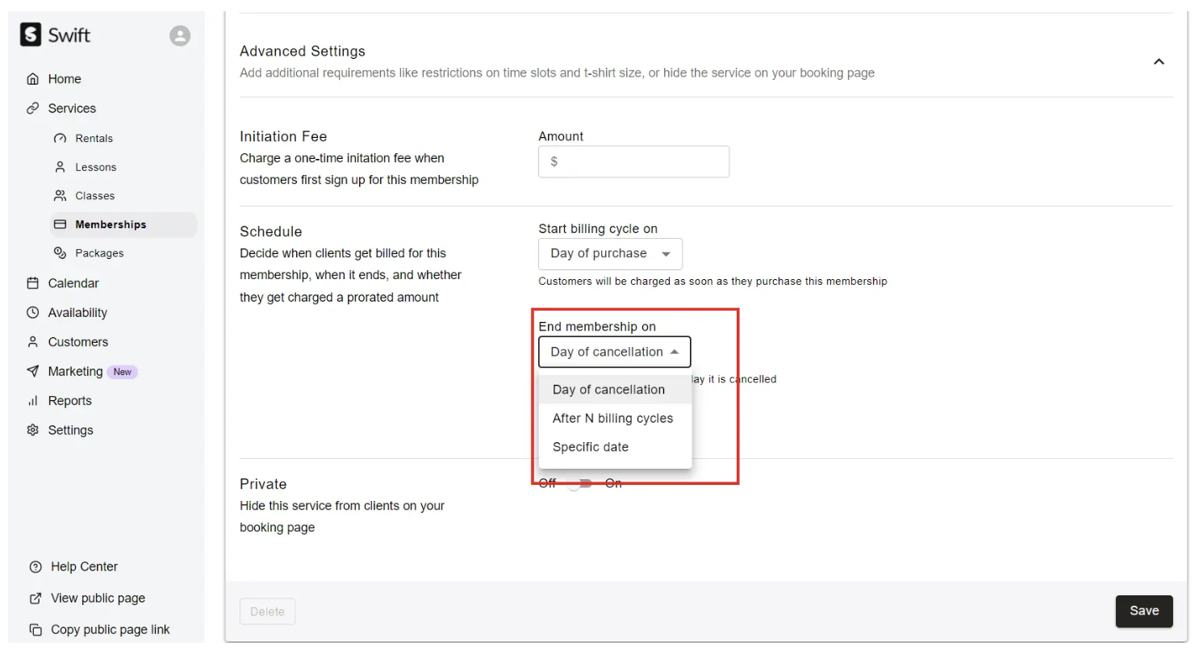Image resolution: width=1199 pixels, height=655 pixels.
Task: Select the After N billing cycles option
Action: [612, 418]
